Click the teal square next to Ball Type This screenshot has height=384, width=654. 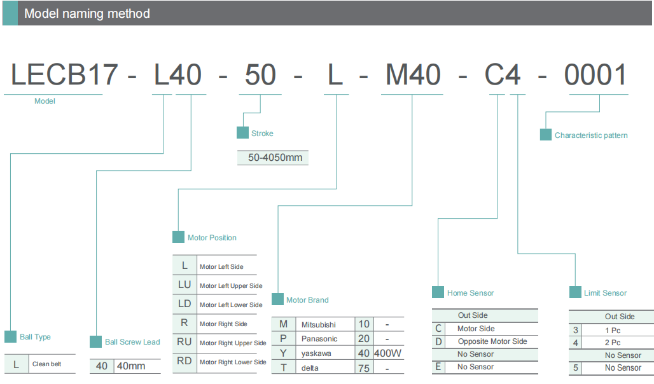click(x=10, y=336)
